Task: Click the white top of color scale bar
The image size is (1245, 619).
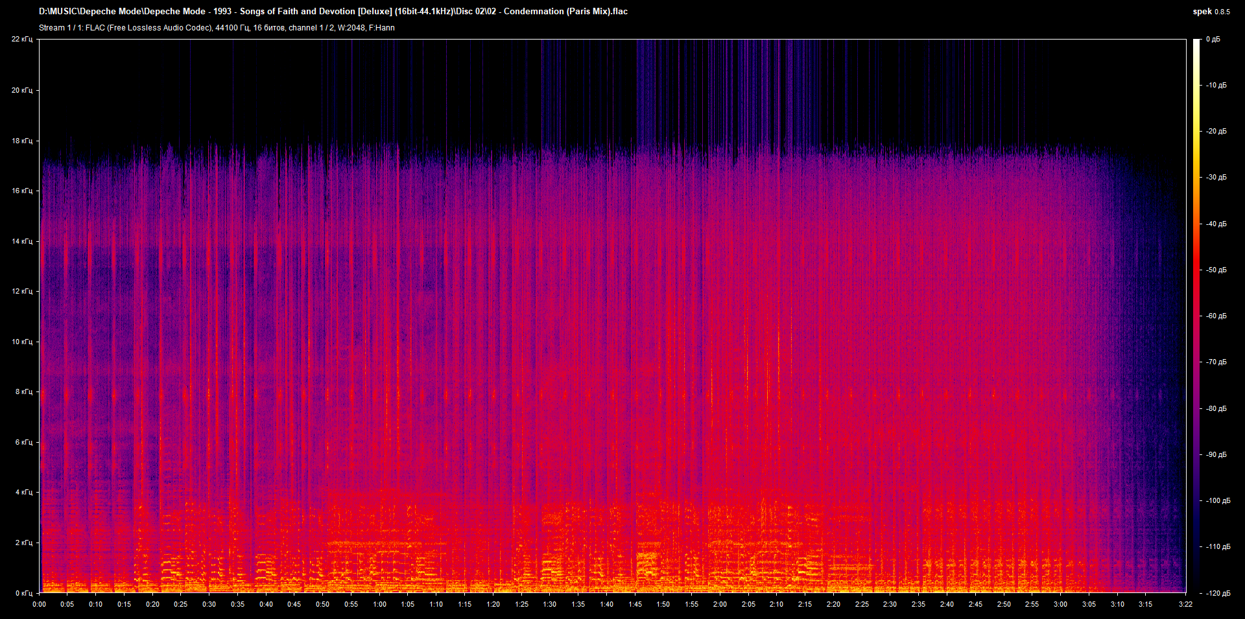Action: pyautogui.click(x=1196, y=43)
